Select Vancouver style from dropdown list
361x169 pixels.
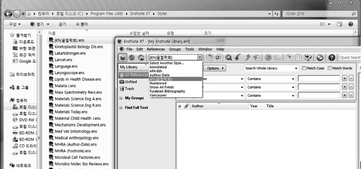176,95
